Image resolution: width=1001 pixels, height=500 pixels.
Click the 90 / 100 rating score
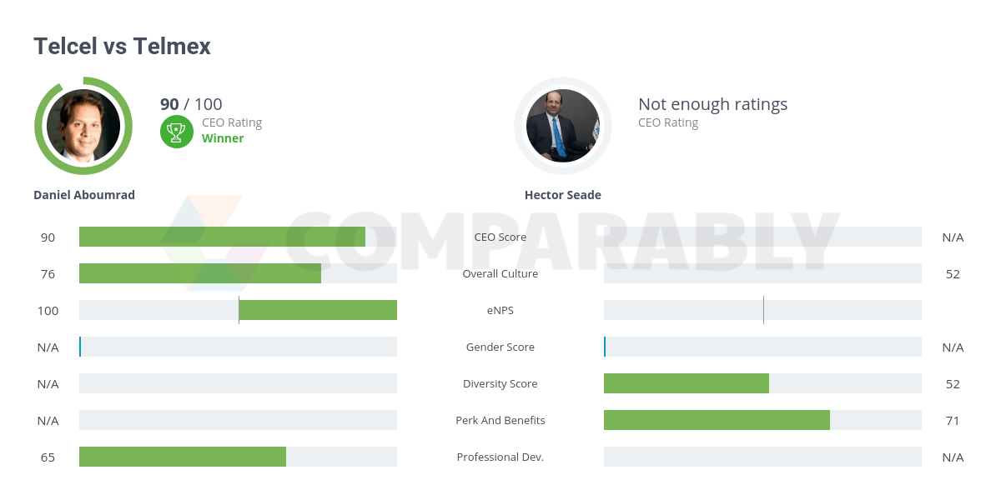[191, 104]
